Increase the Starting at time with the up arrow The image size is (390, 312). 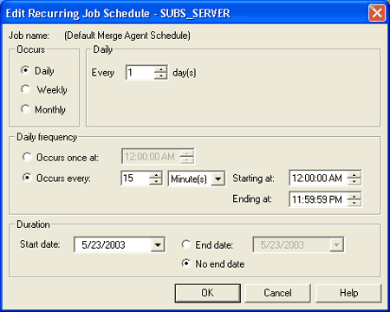pyautogui.click(x=354, y=174)
